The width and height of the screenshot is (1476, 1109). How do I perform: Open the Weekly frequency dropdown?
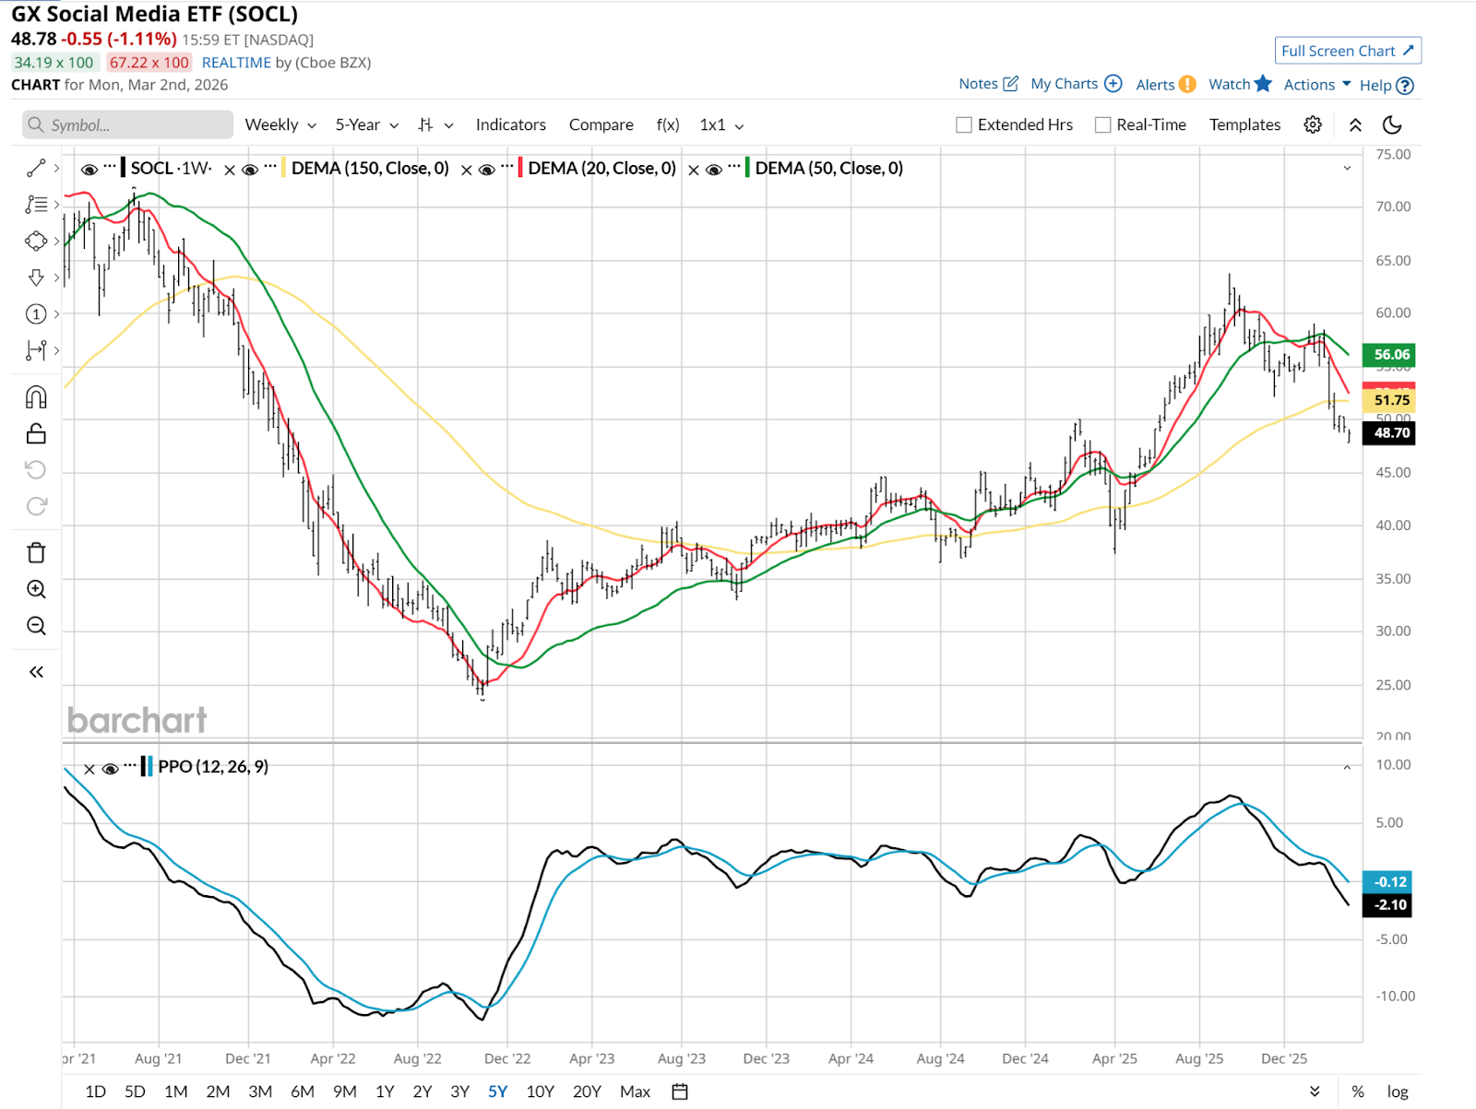280,124
